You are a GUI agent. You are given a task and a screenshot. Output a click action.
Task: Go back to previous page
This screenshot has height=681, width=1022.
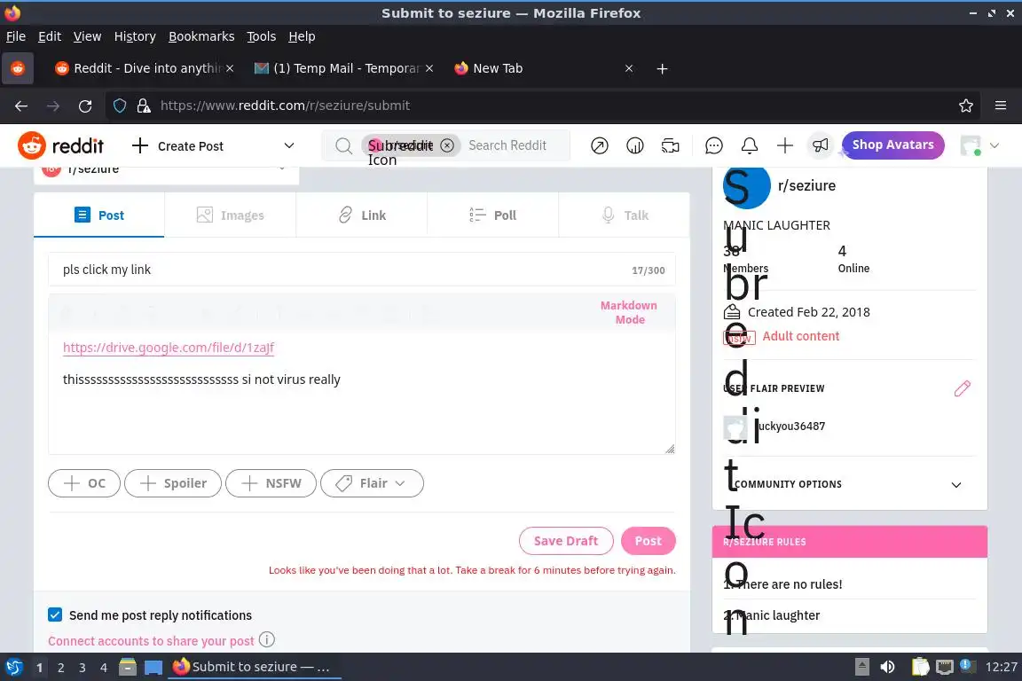pyautogui.click(x=21, y=106)
